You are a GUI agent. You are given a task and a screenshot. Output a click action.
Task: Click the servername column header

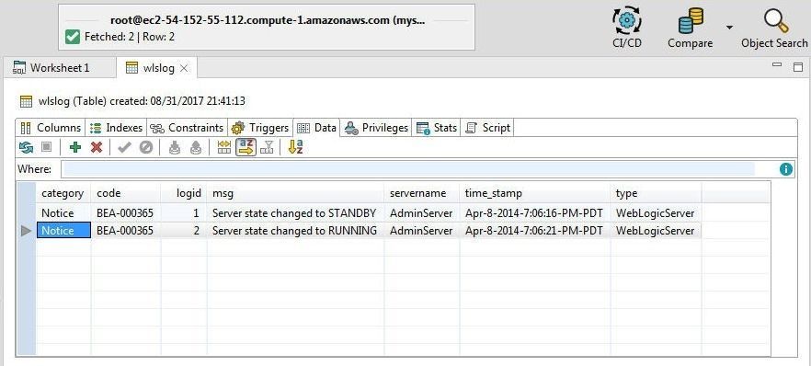421,193
